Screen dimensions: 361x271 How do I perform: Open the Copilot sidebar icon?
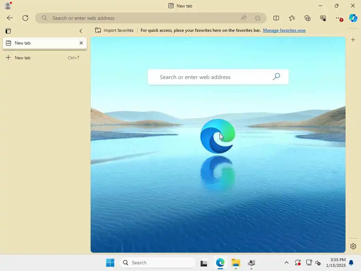point(353,18)
